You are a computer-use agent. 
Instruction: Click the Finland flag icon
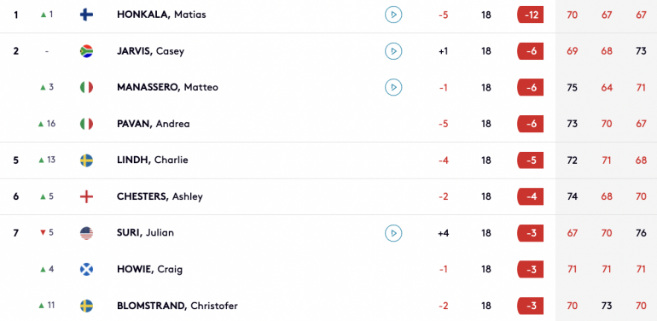pyautogui.click(x=86, y=15)
